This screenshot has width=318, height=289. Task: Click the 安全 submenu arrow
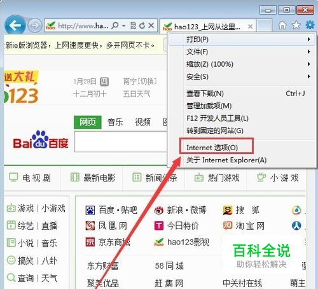point(309,76)
